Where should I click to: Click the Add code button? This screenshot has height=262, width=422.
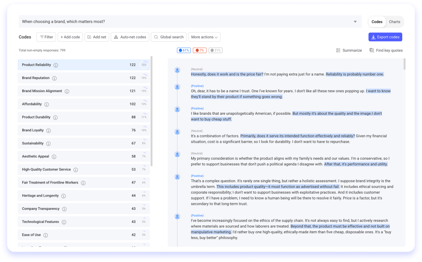70,37
